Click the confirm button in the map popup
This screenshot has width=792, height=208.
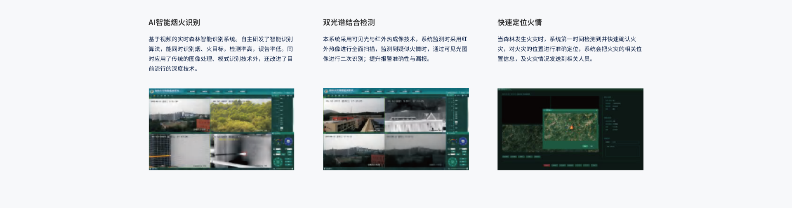(x=585, y=146)
